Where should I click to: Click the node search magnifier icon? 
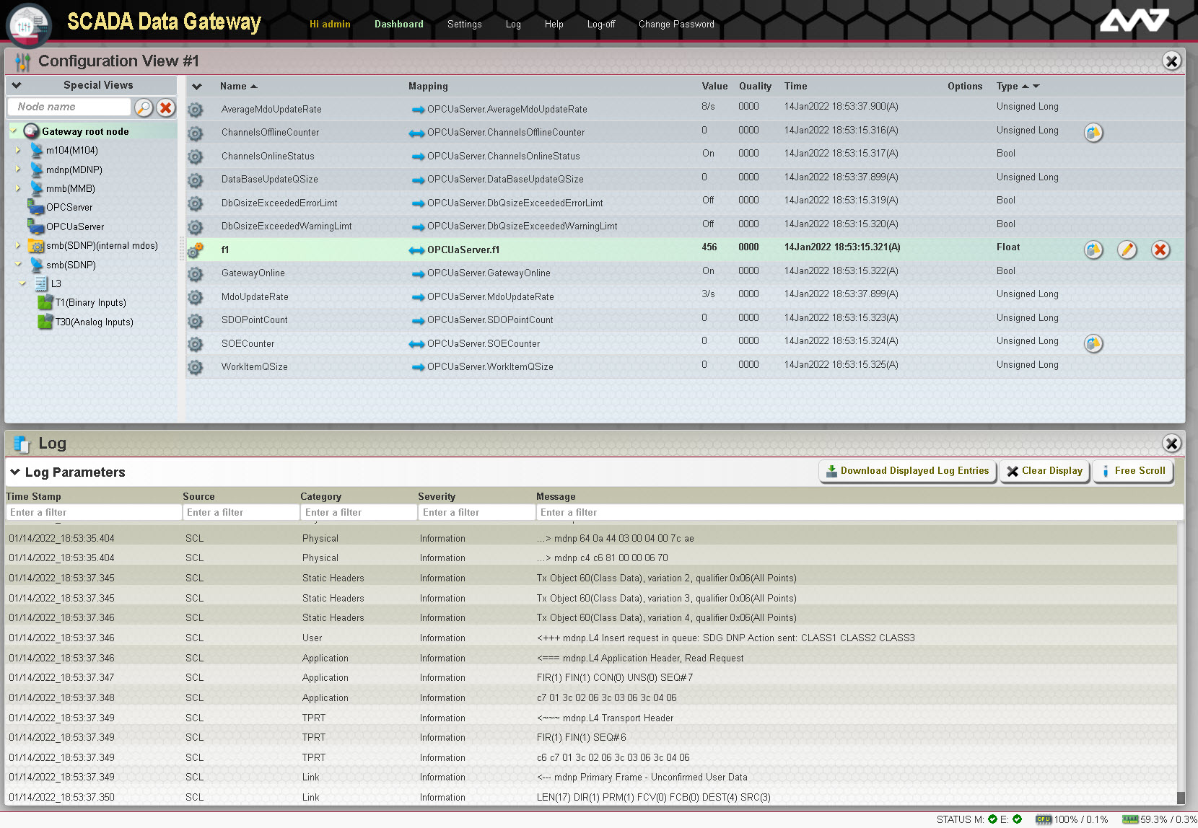144,107
